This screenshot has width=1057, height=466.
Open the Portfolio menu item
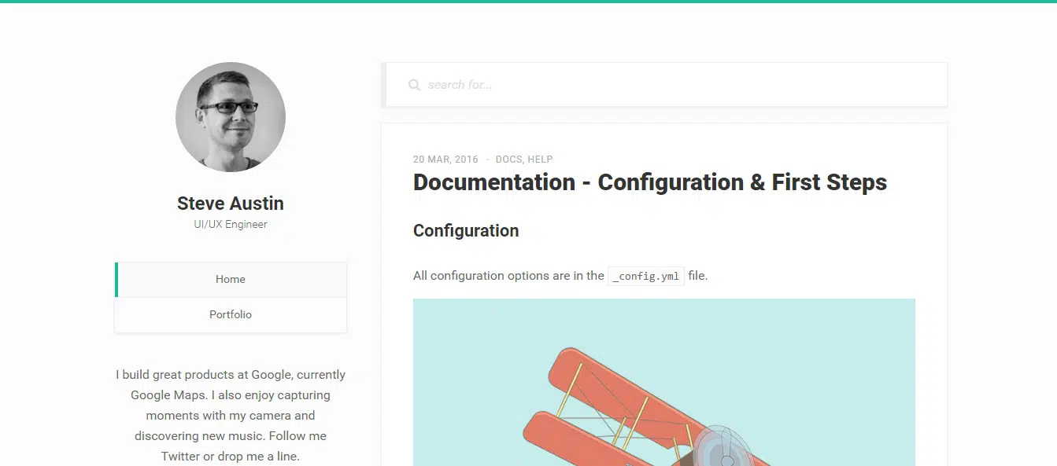coord(231,314)
